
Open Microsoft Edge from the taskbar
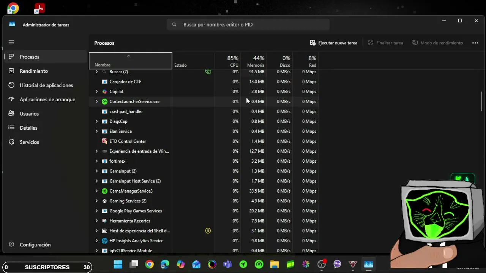pyautogui.click(x=165, y=264)
